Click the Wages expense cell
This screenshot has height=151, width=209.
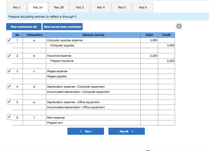[x=93, y=71]
